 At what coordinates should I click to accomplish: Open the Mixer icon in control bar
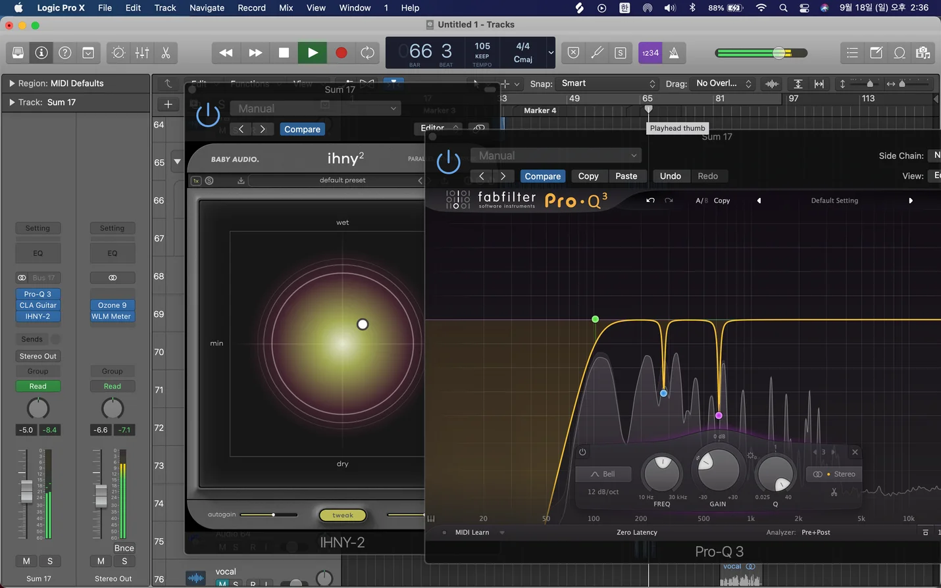pos(142,53)
